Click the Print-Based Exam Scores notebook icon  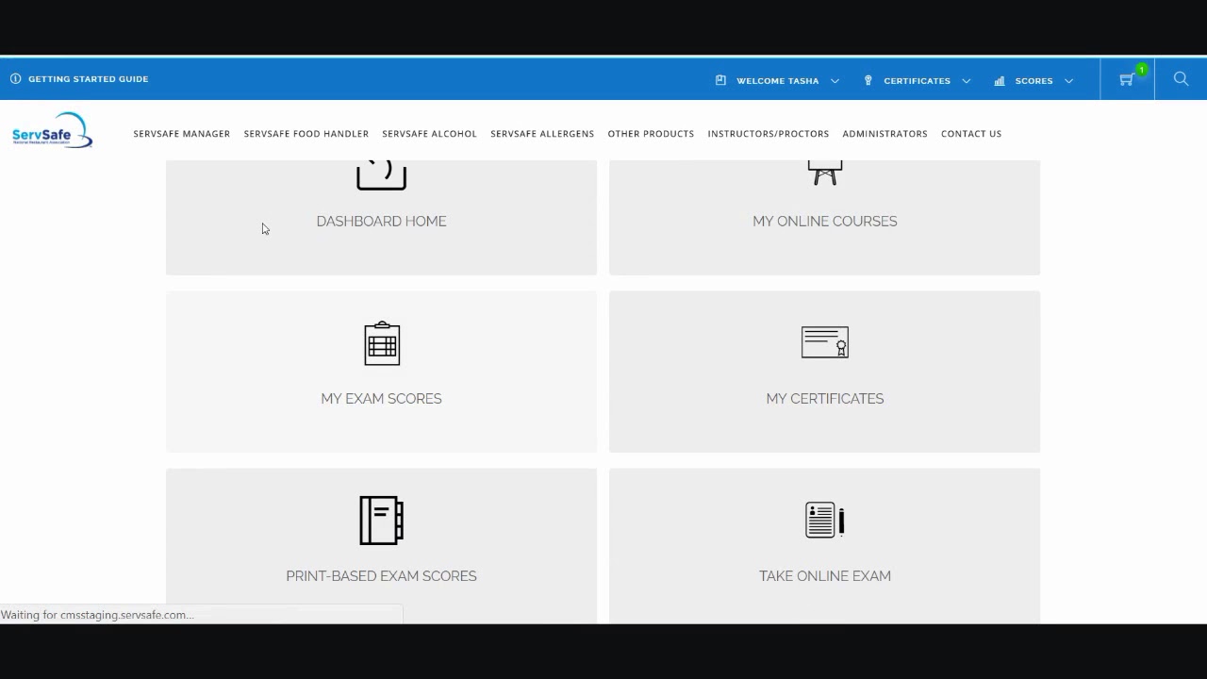[x=382, y=521]
